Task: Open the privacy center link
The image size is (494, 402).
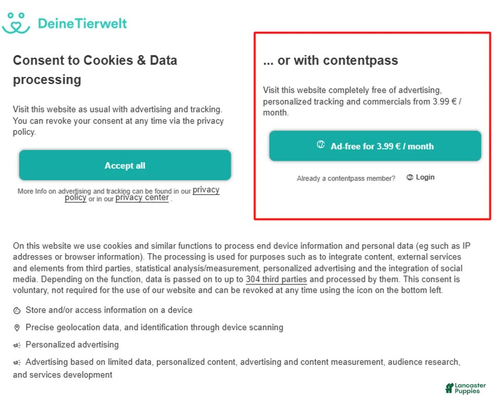Action: 142,198
